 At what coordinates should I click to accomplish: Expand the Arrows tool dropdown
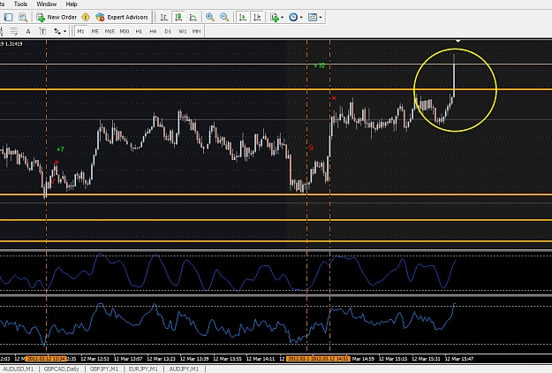(64, 31)
